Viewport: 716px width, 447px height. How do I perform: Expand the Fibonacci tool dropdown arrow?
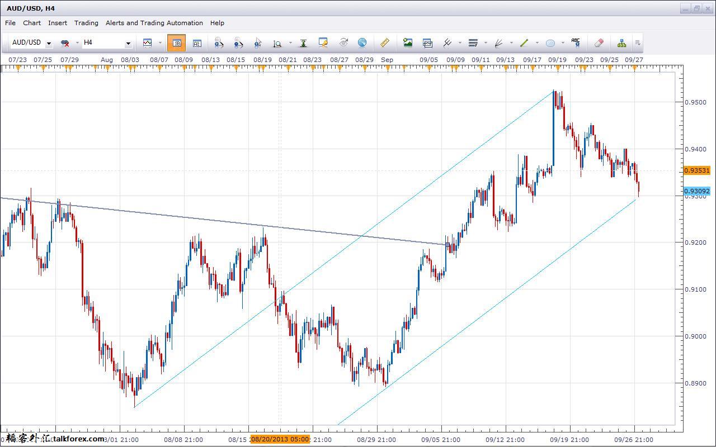[486, 43]
